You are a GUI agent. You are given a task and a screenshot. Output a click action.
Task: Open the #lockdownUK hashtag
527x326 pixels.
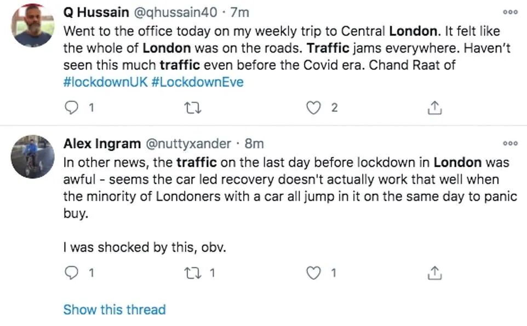tap(104, 82)
